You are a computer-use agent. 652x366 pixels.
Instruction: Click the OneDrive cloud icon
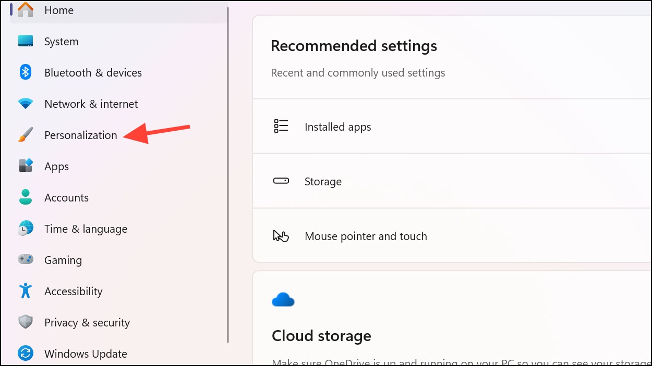point(283,300)
